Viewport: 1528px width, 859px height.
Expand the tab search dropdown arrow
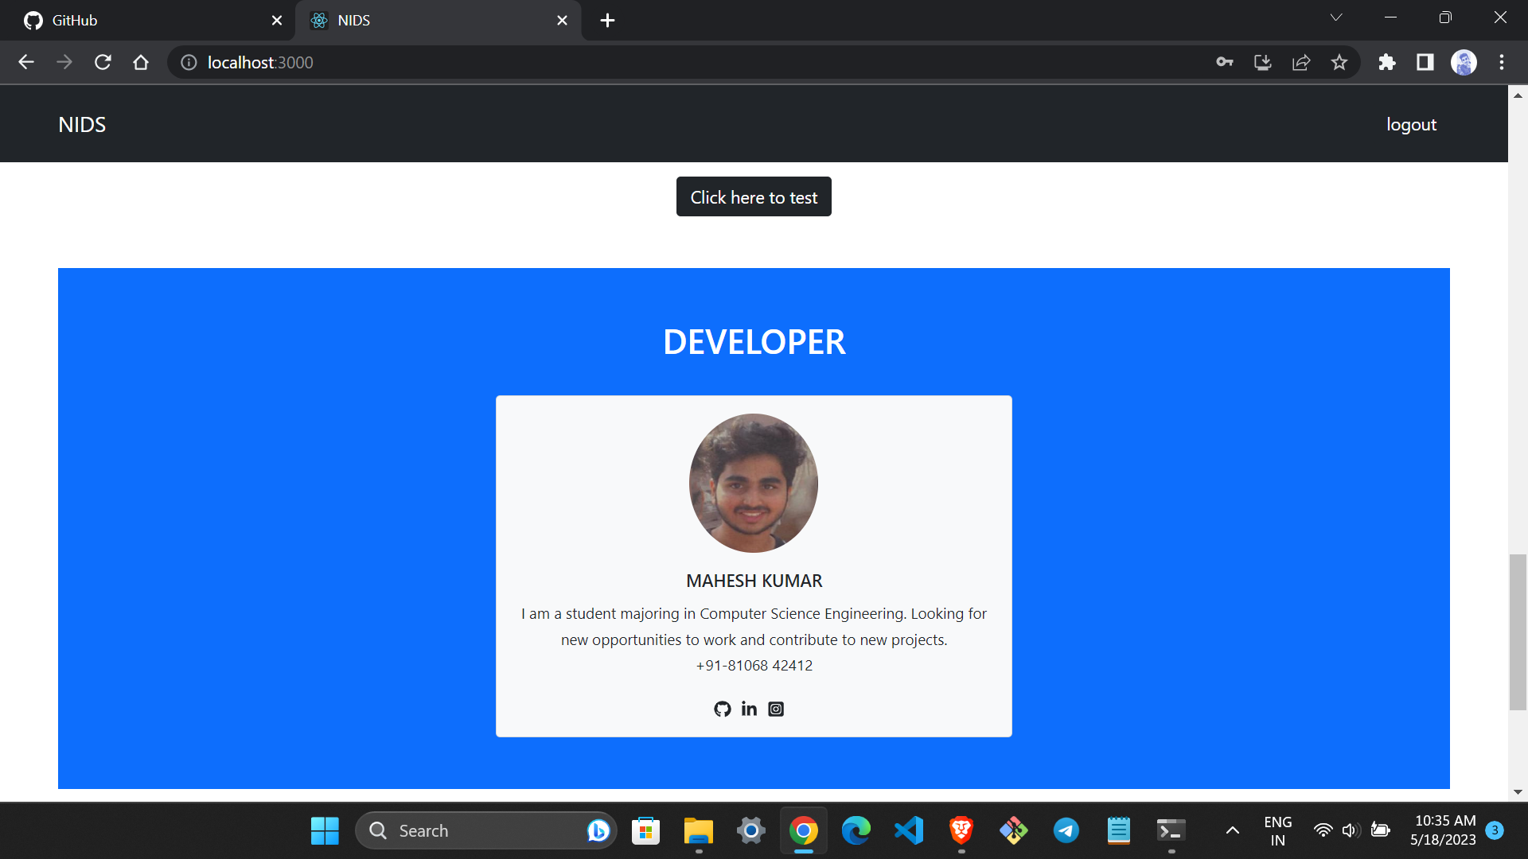coord(1336,17)
